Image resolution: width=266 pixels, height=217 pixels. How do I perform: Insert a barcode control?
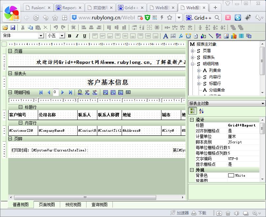pyautogui.click(x=241, y=36)
